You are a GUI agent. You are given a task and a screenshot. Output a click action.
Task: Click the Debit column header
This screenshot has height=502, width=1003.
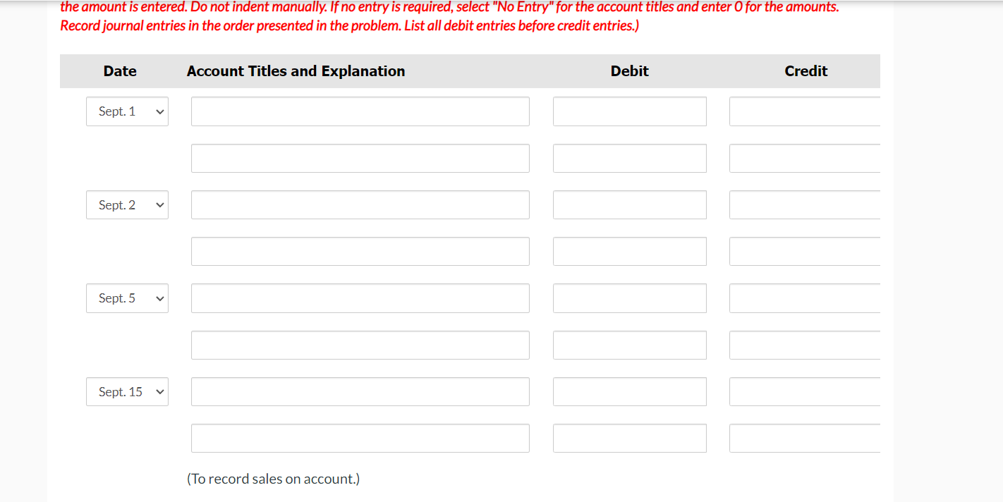tap(629, 71)
